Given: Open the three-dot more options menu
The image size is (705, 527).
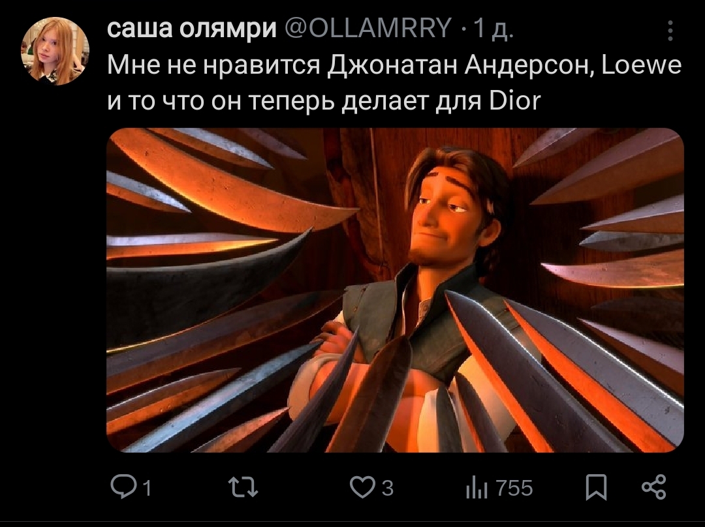Looking at the screenshot, I should pyautogui.click(x=670, y=31).
